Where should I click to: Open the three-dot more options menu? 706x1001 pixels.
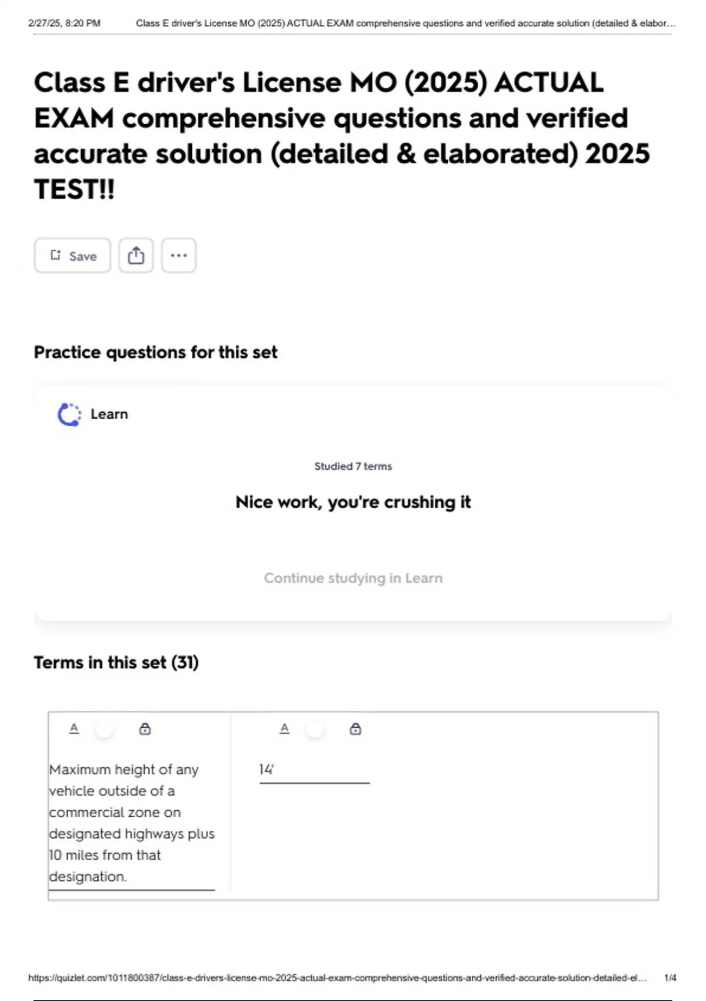179,256
